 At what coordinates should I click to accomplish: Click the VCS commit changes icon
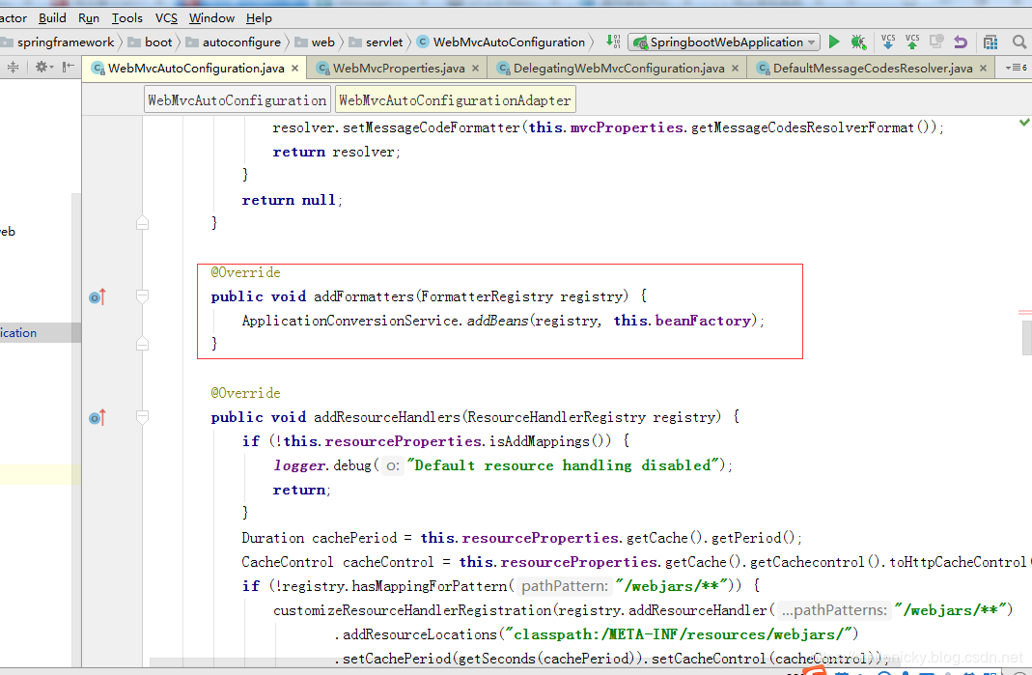[x=911, y=42]
